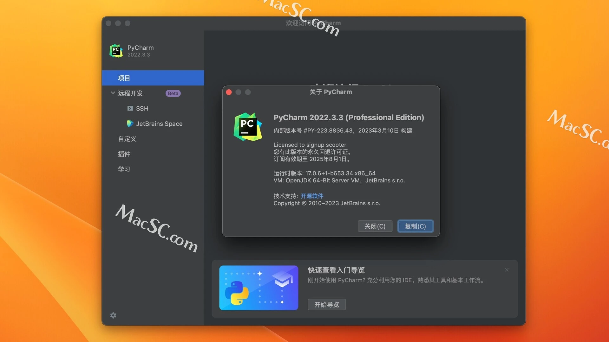609x342 pixels.
Task: Click the Copyright 2010–2023 JetBrains line
Action: tap(327, 203)
